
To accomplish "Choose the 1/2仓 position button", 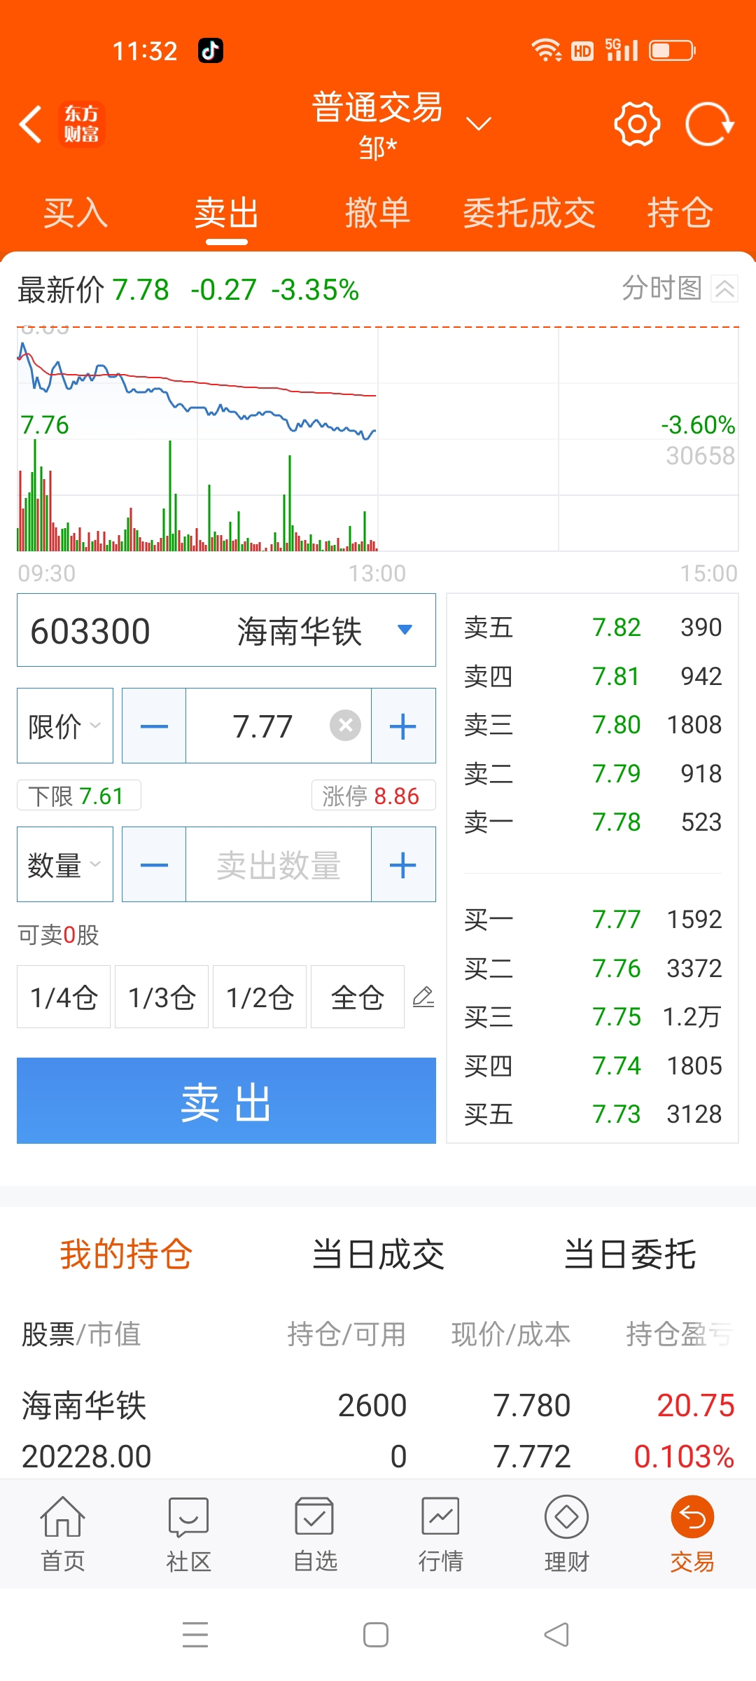I will click(x=260, y=997).
